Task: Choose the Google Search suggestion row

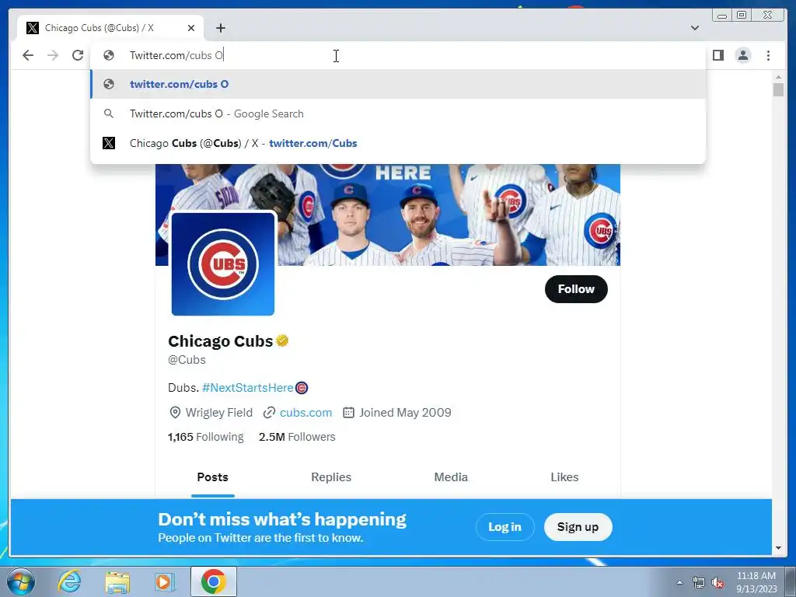Action: pos(398,113)
